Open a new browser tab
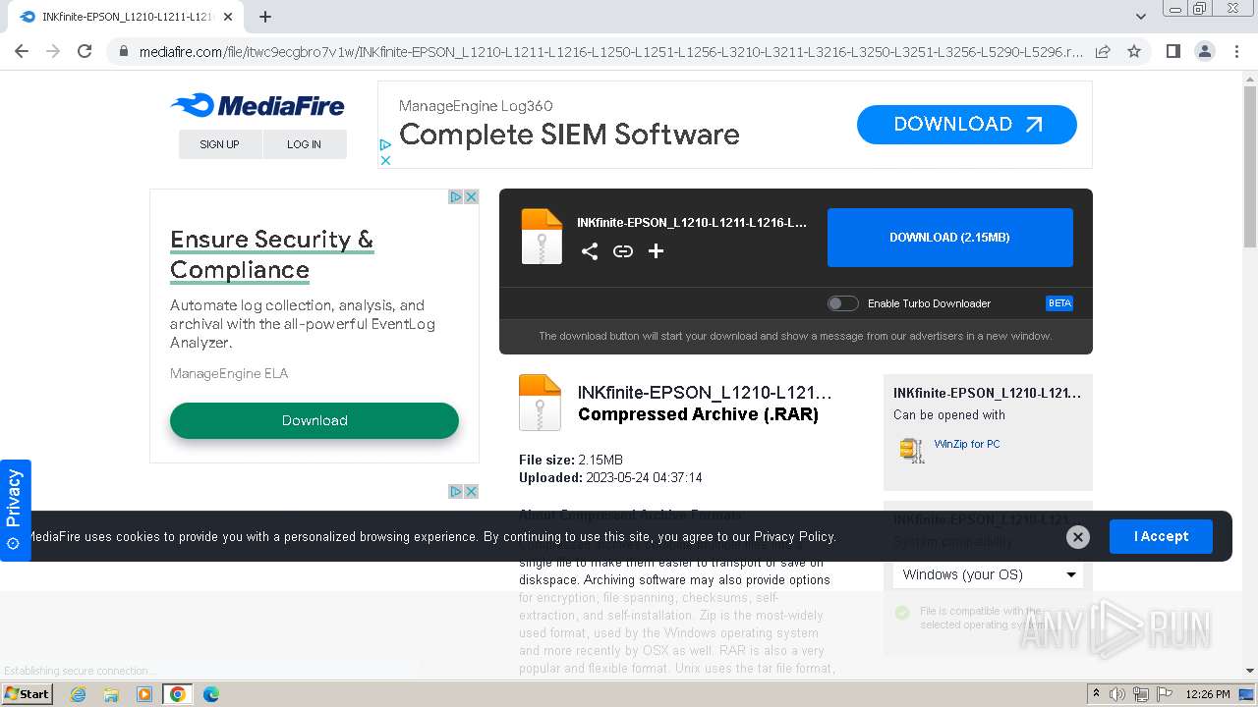The width and height of the screenshot is (1258, 707). 265,17
